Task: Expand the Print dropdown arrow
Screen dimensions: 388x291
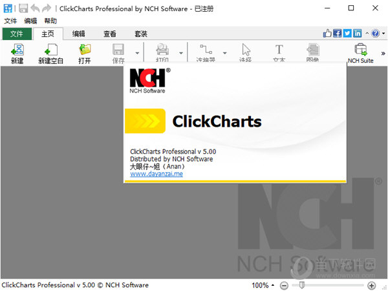Action: [181, 53]
